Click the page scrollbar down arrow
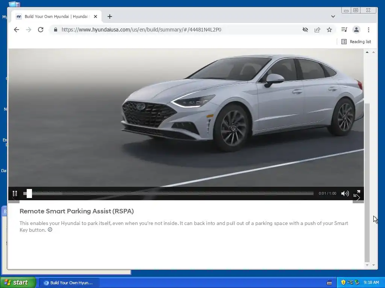Viewport: 385px width, 288px height. [367, 265]
